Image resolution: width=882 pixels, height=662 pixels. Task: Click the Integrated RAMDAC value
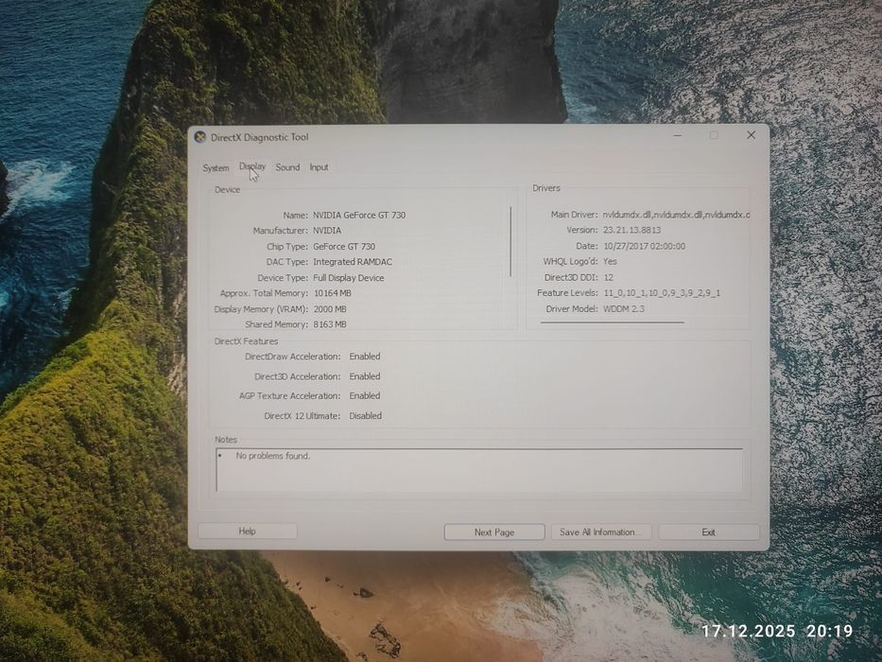coord(352,262)
